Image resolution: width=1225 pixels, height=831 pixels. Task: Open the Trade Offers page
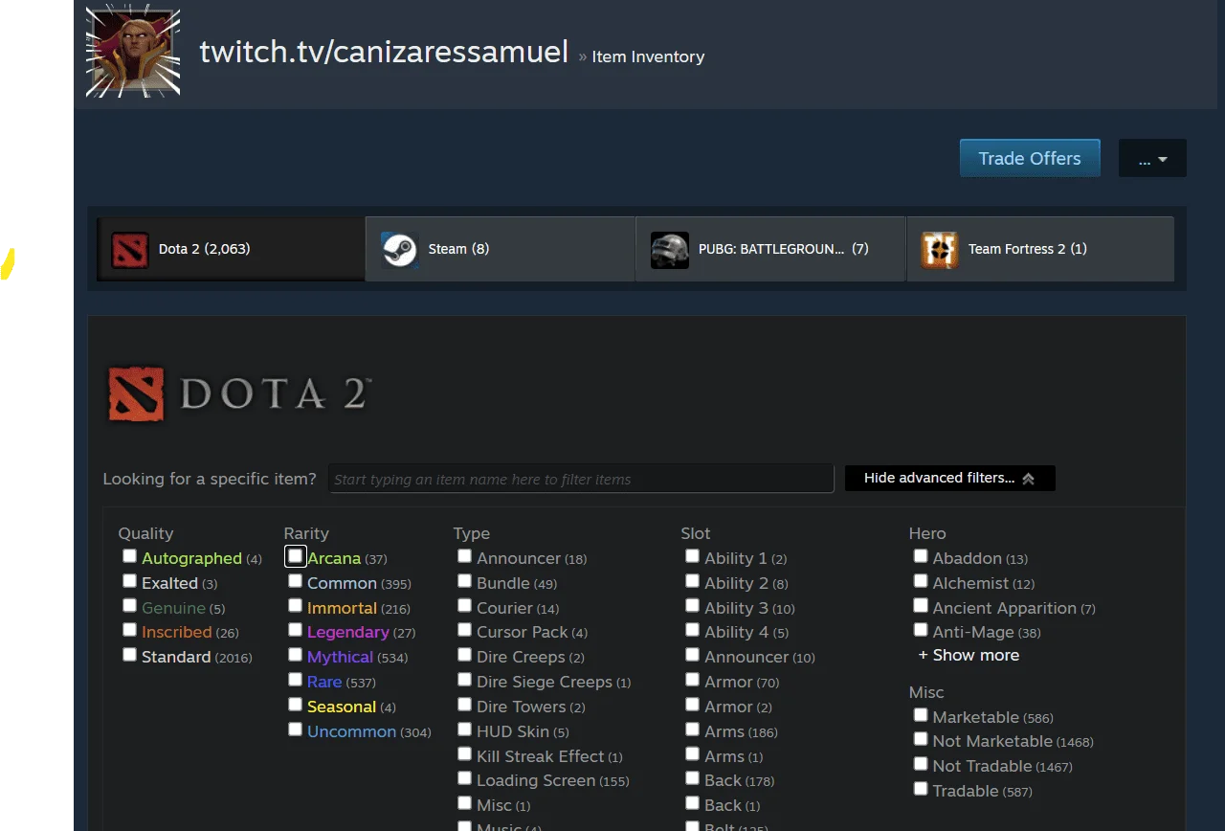(1030, 158)
